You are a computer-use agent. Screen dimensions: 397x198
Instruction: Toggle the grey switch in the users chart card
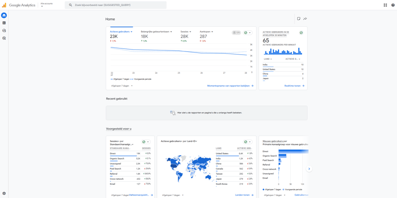[236, 33]
